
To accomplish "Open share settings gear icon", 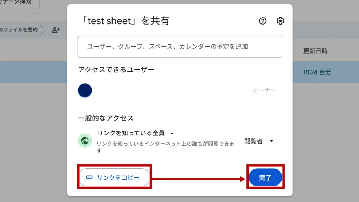I will click(280, 21).
